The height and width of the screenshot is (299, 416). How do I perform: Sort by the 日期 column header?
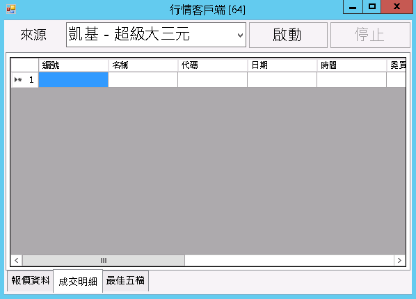tap(282, 65)
